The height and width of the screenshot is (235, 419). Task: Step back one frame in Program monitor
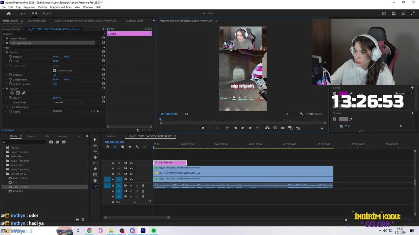[235, 128]
